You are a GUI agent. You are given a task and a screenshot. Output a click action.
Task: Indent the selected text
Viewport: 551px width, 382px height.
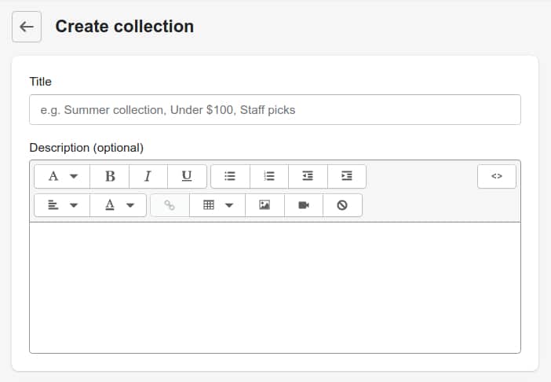coord(347,176)
